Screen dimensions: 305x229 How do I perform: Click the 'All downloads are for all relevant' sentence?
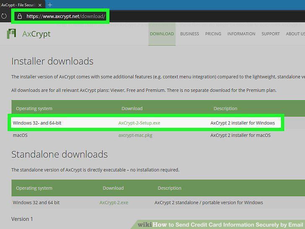click(144, 90)
